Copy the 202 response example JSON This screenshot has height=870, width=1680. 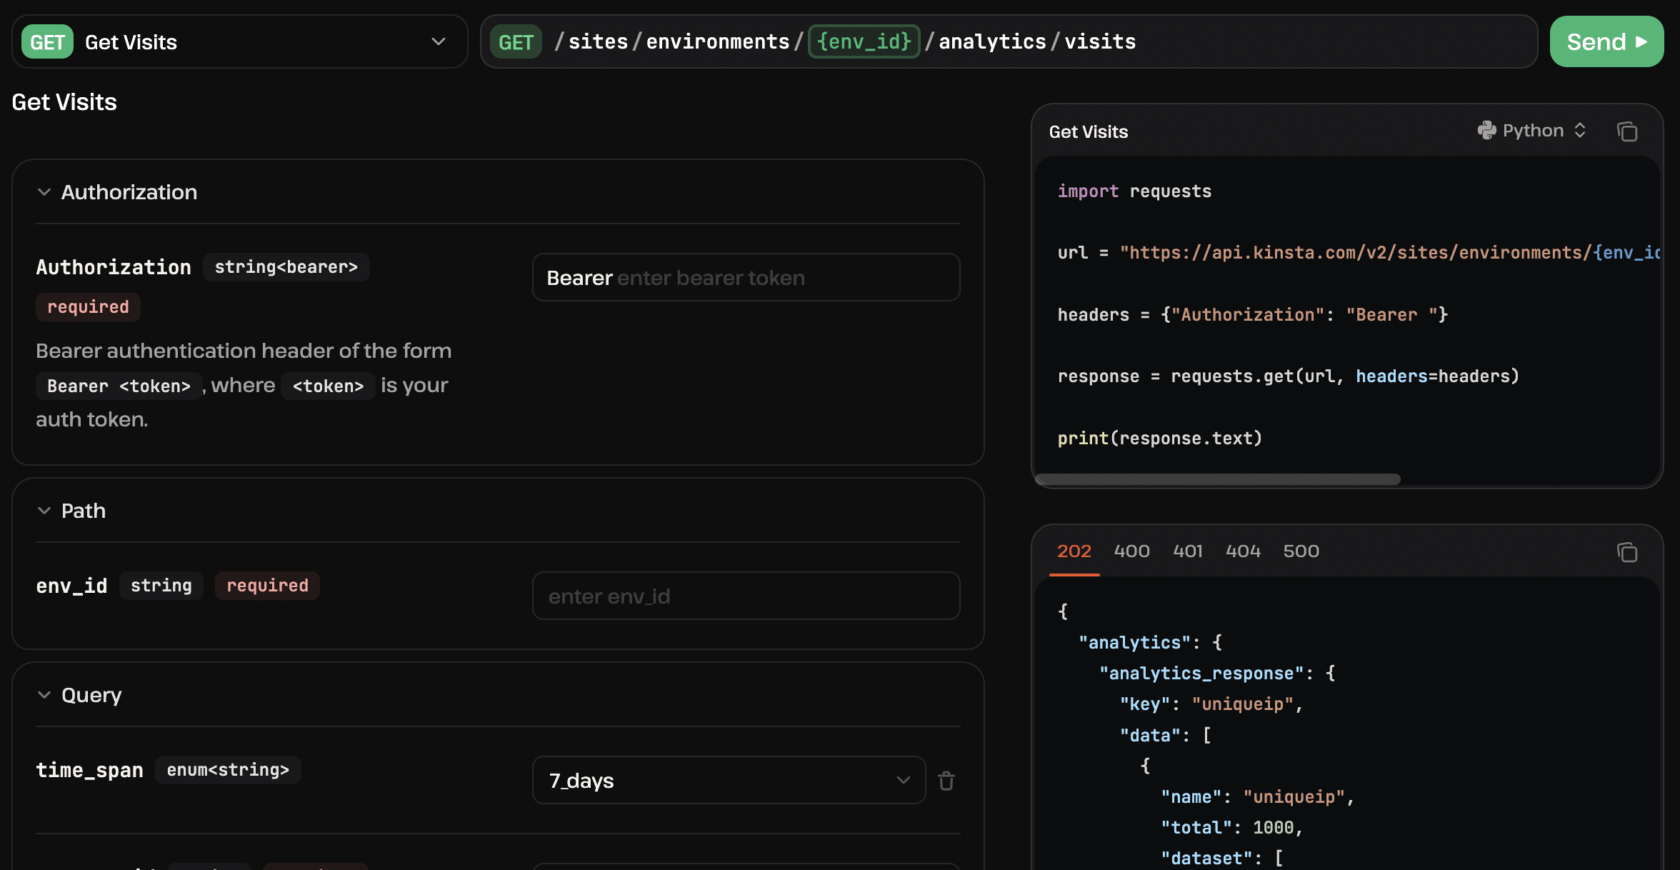(x=1627, y=552)
